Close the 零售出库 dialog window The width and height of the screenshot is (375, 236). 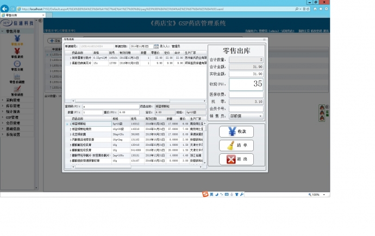(x=264, y=39)
